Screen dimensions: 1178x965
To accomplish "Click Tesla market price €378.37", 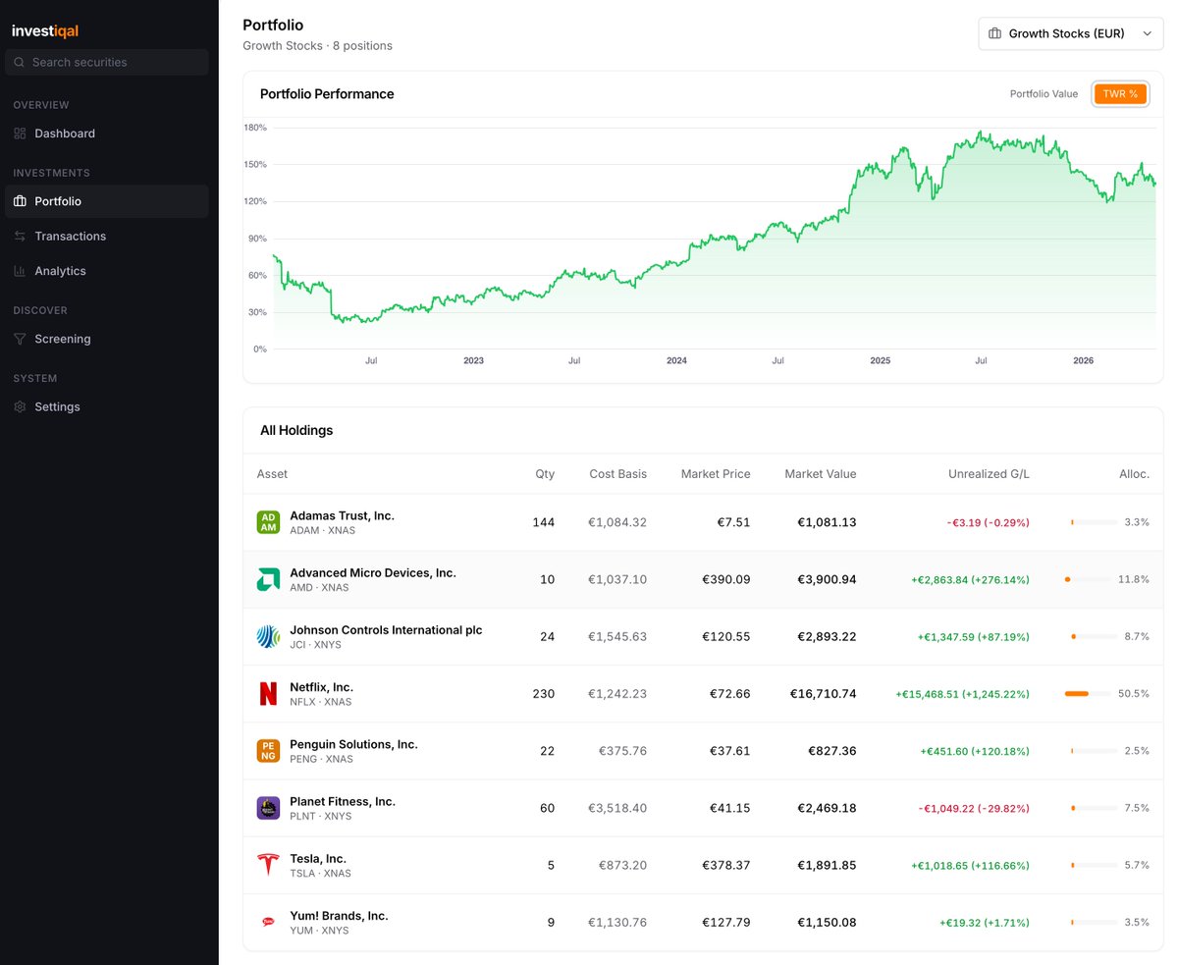I will click(x=726, y=865).
